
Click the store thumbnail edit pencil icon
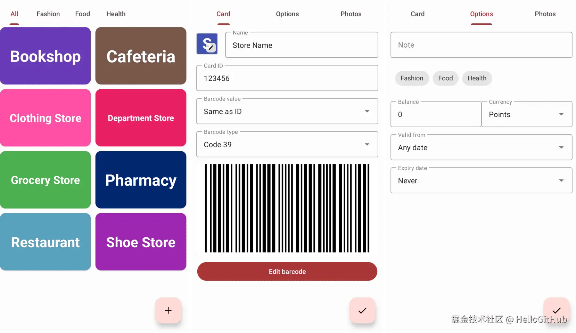(x=211, y=48)
